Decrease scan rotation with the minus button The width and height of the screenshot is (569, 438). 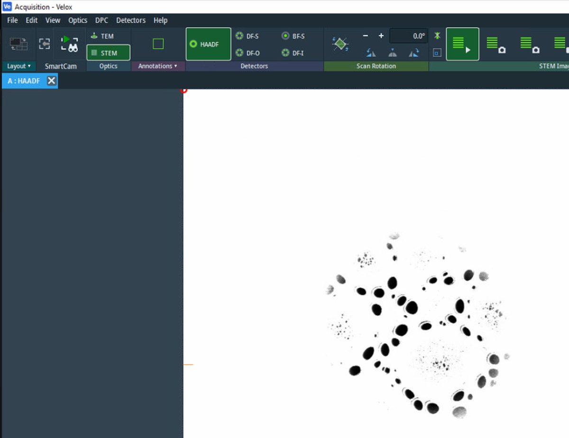click(365, 35)
